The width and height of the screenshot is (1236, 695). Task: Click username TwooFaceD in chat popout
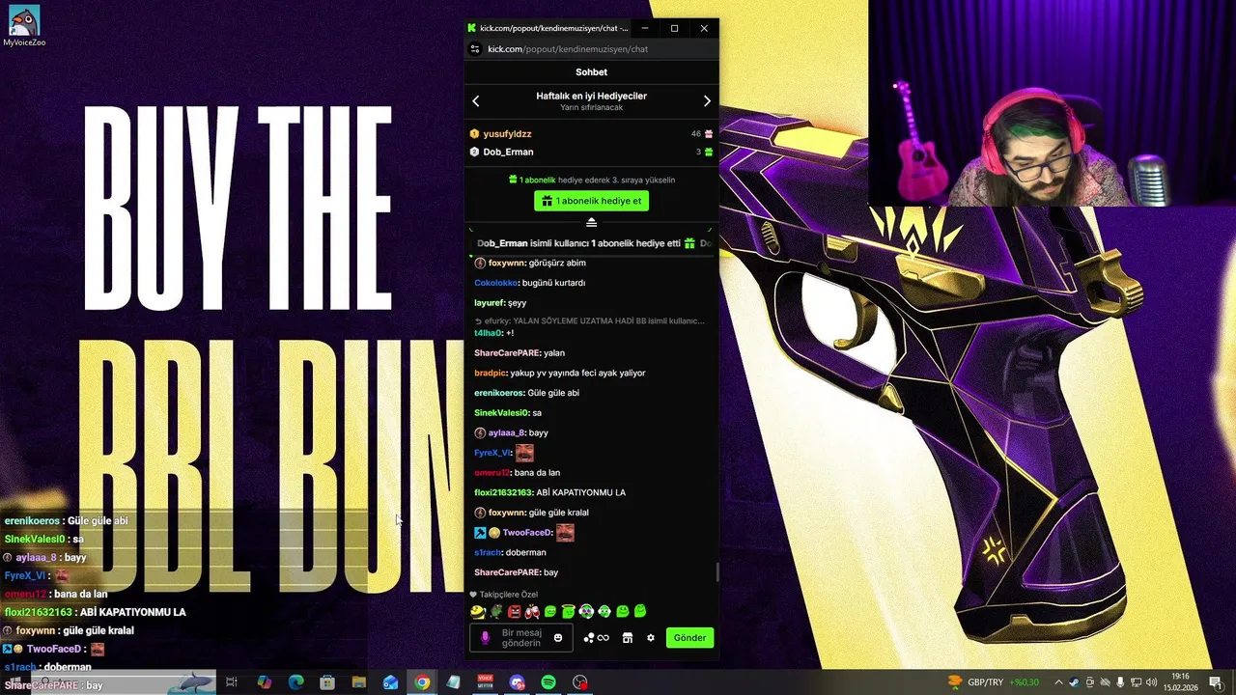click(526, 533)
